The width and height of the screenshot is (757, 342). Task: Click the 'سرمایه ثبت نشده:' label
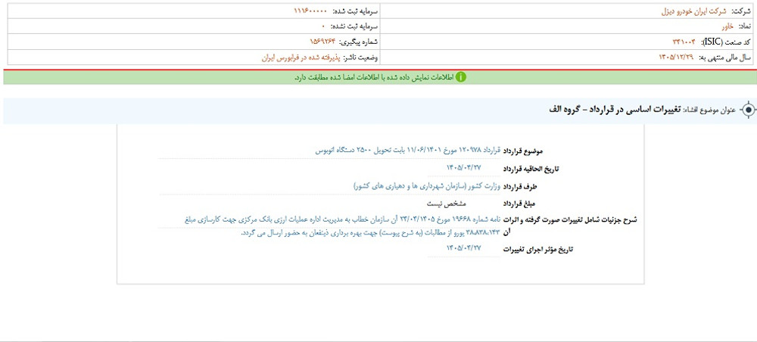354,26
